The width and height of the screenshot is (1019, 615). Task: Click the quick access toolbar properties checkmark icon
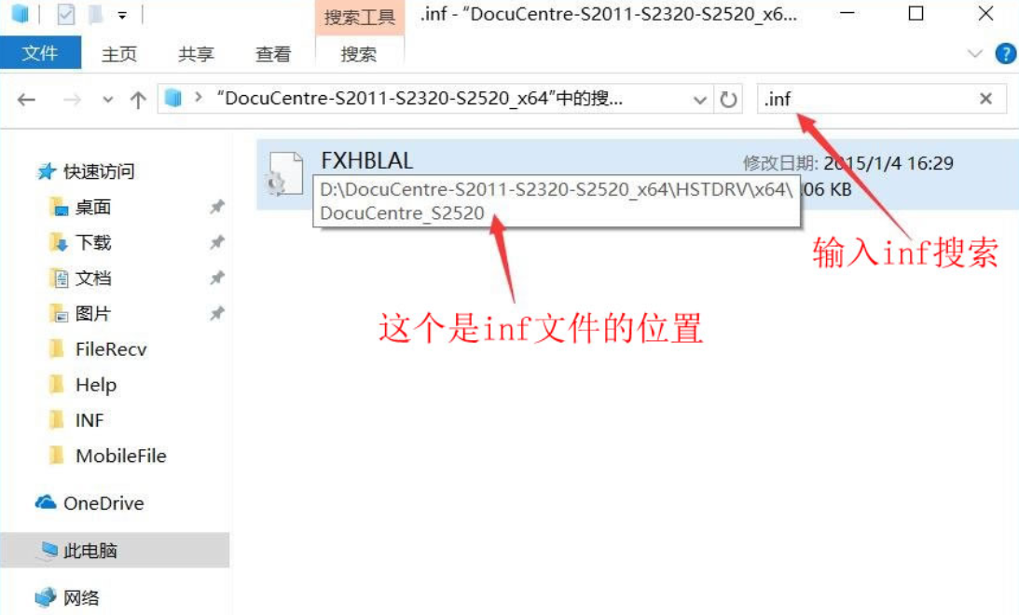65,14
